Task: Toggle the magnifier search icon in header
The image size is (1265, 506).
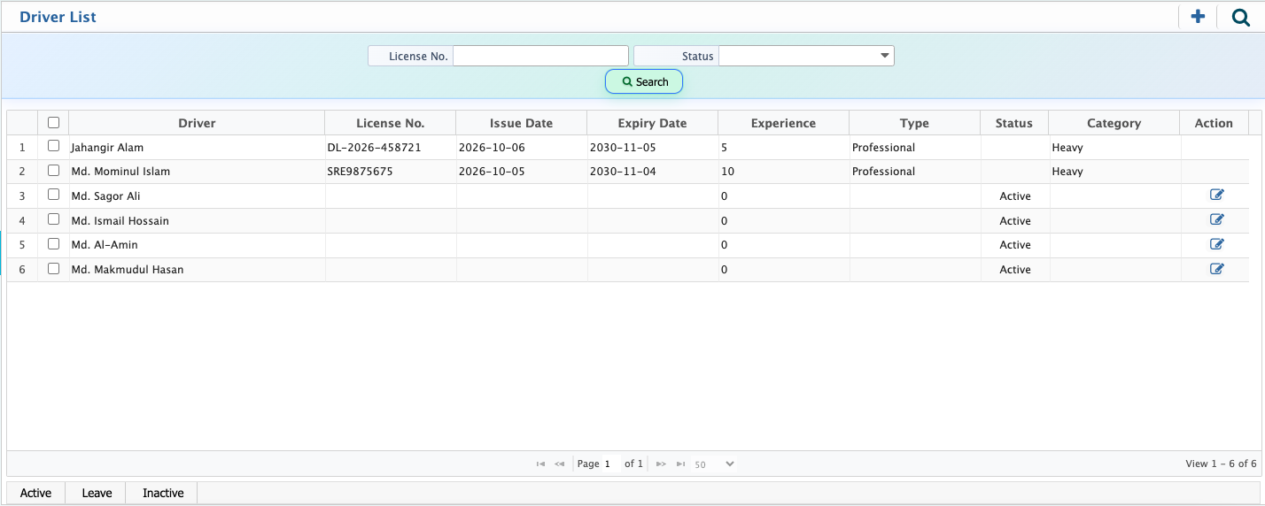Action: [x=1240, y=17]
